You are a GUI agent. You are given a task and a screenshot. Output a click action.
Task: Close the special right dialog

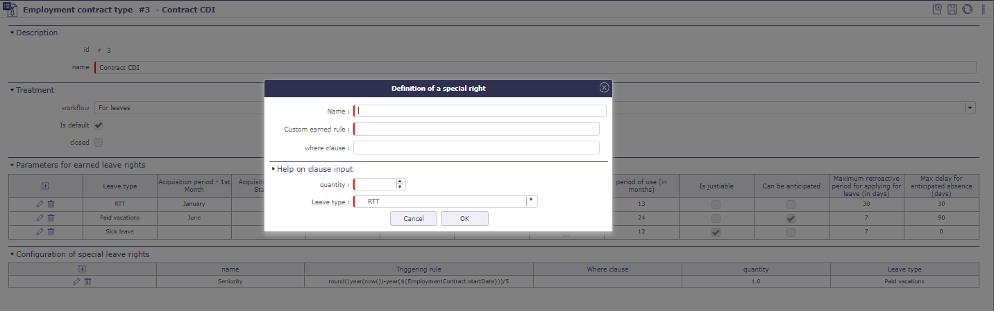604,88
